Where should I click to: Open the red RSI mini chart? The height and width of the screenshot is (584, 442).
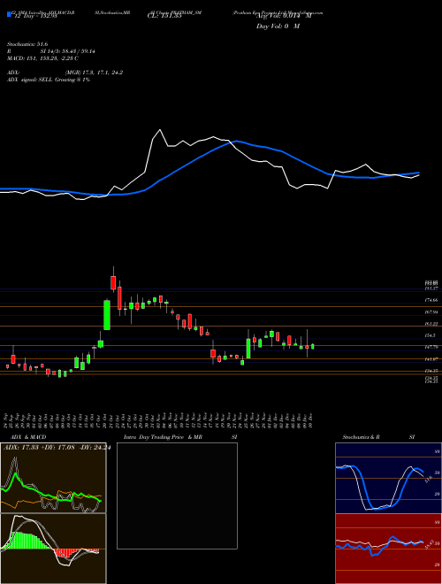tap(388, 549)
